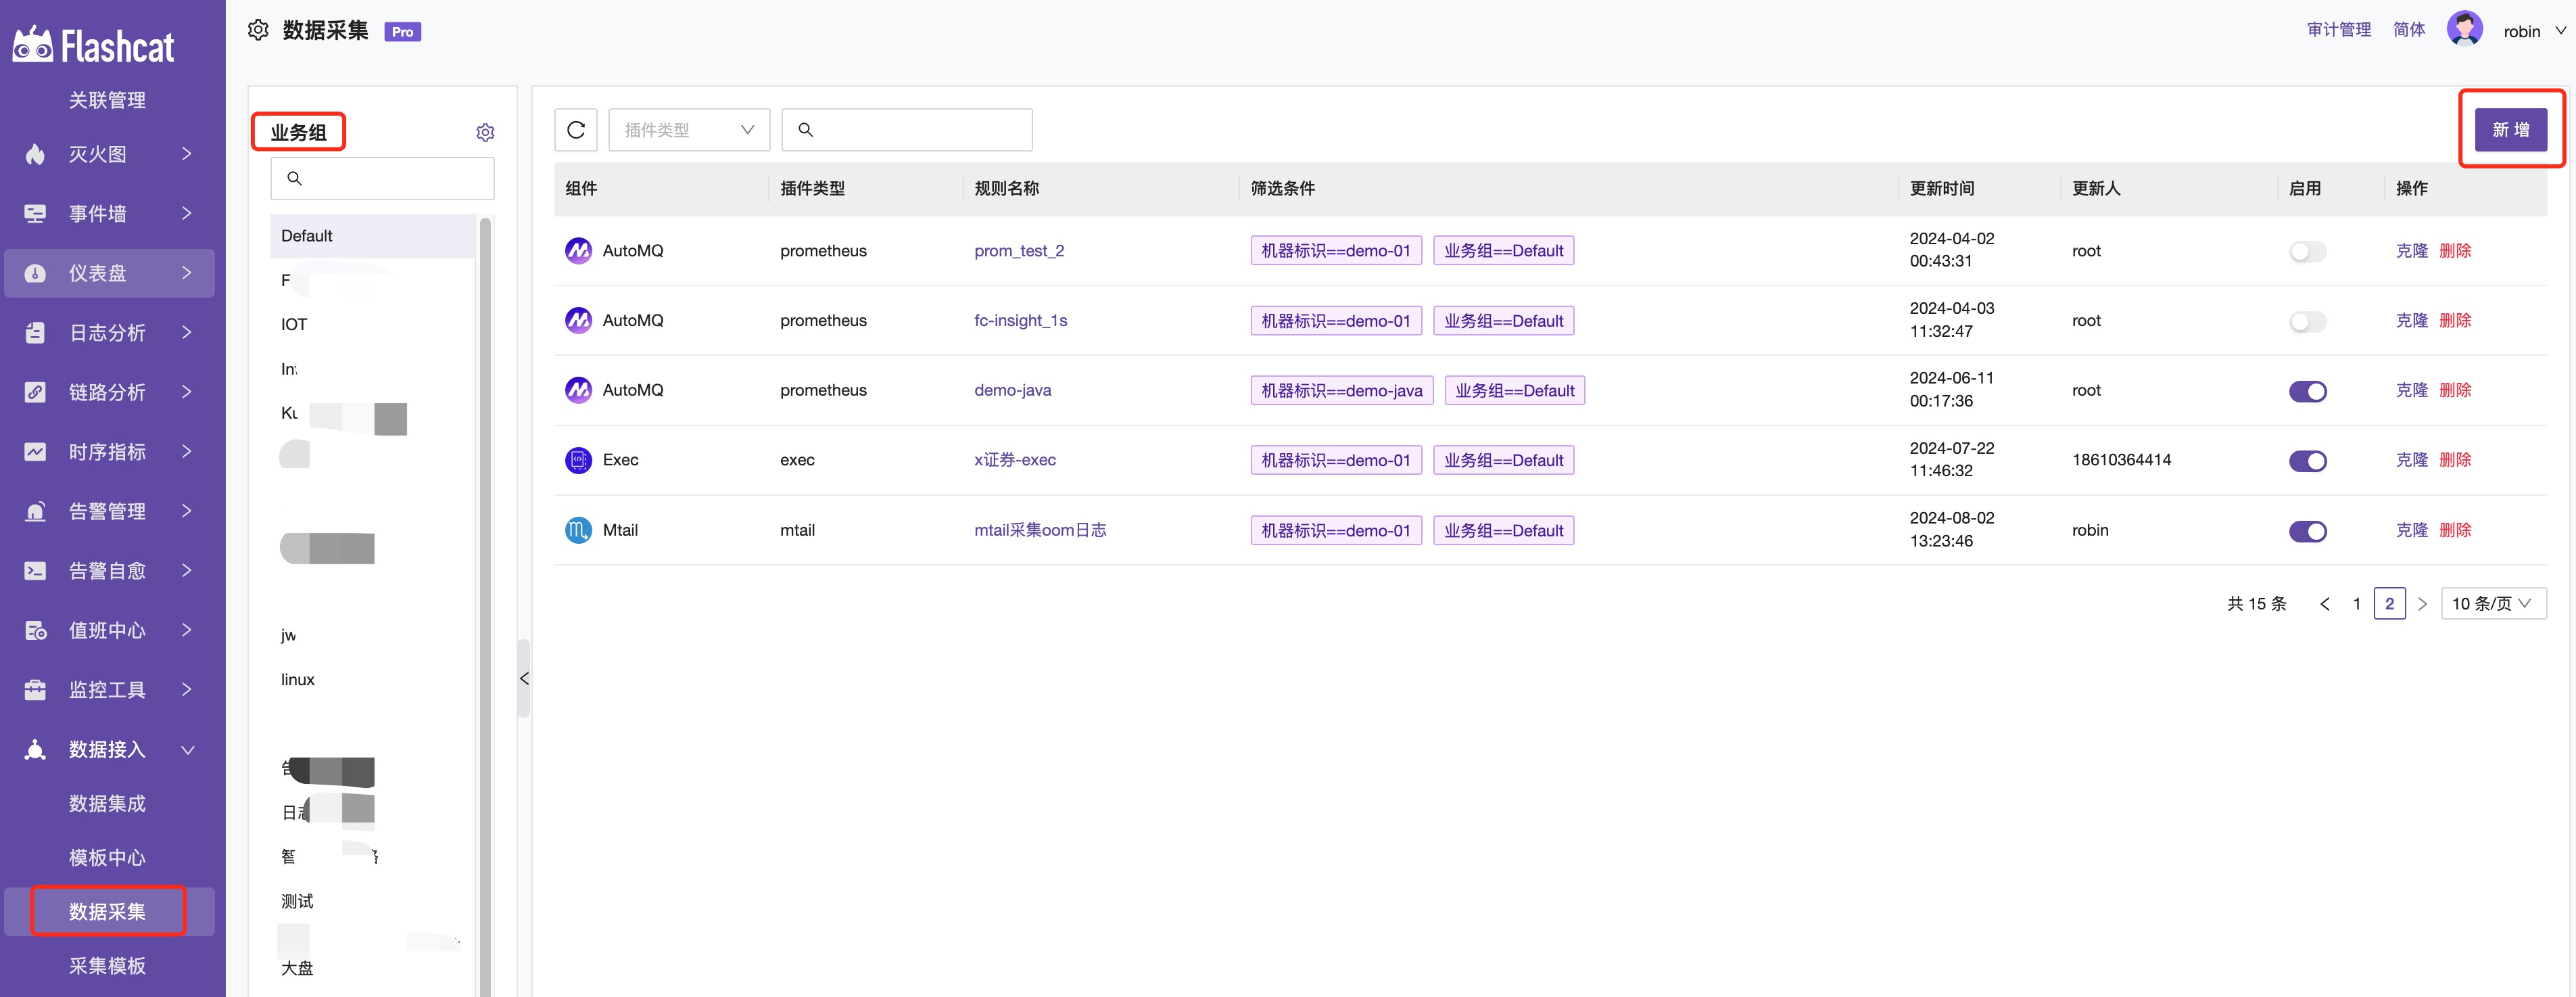2576x997 pixels.
Task: Open the 数据集成 submenu item
Action: [x=107, y=803]
